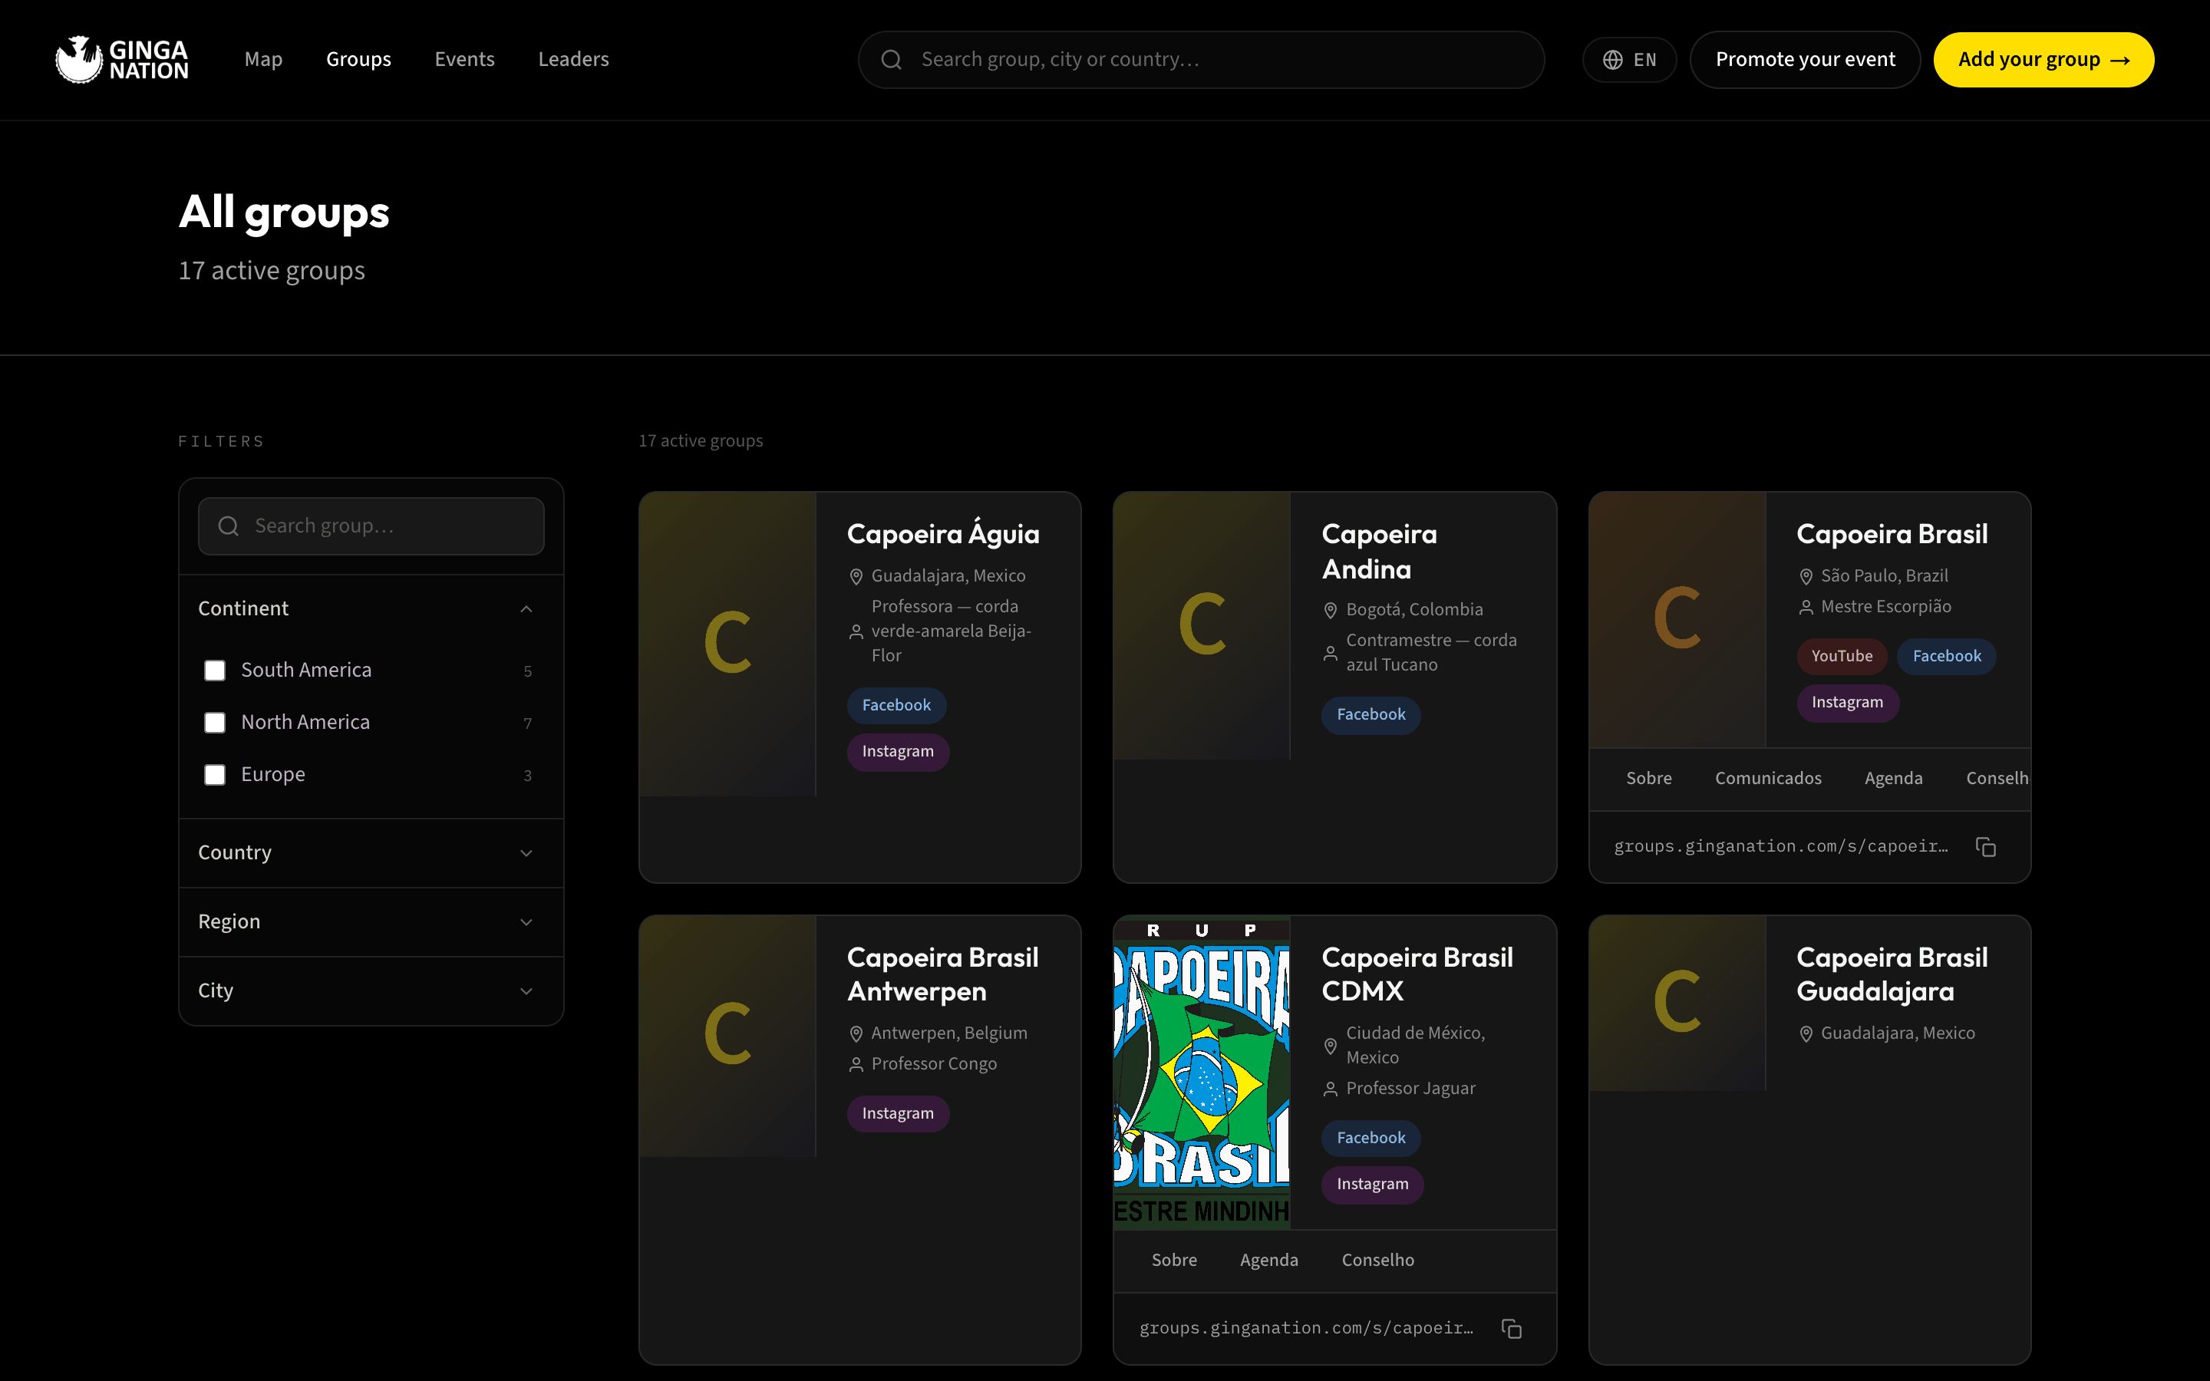Image resolution: width=2210 pixels, height=1381 pixels.
Task: Copy Capoeira Brasil group URL icon
Action: [1985, 847]
